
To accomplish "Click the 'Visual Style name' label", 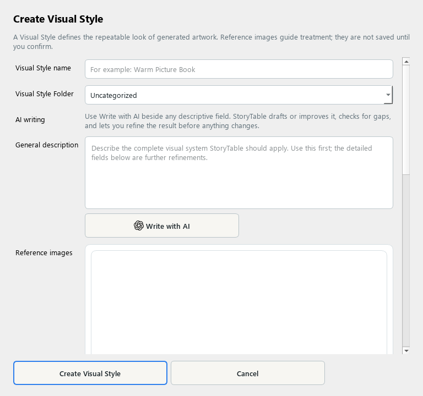I will click(x=43, y=68).
